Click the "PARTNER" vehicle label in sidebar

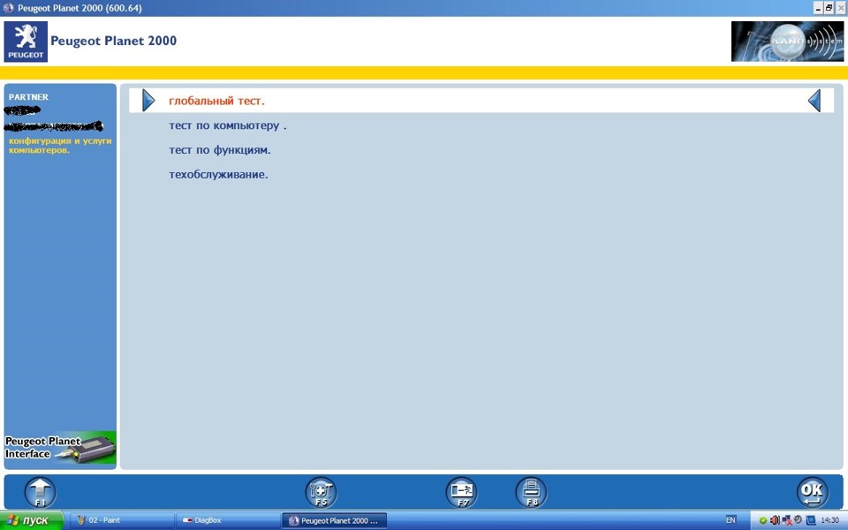[x=28, y=97]
